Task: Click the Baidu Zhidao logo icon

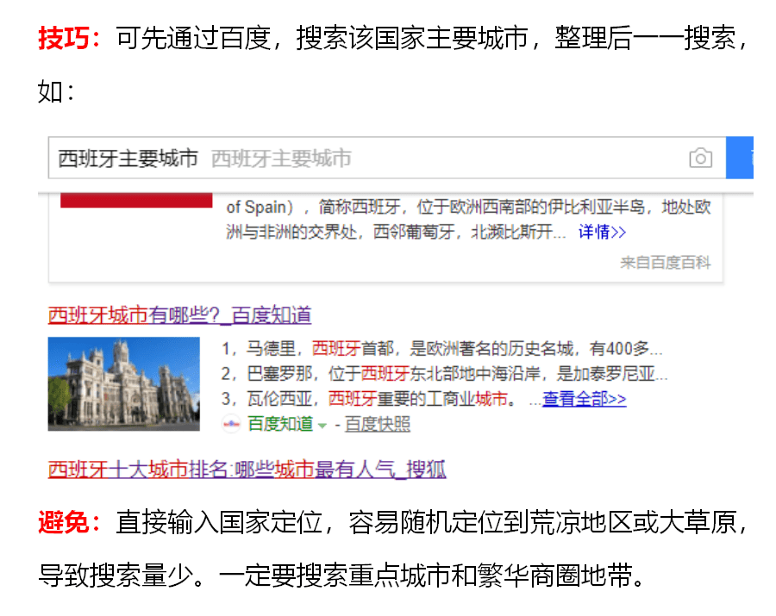Action: (x=232, y=423)
